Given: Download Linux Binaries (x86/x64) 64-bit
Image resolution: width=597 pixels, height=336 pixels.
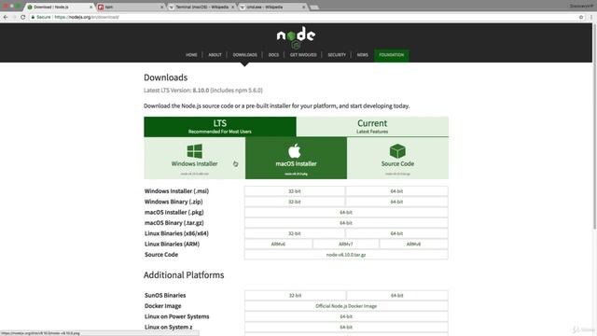Looking at the screenshot, I should click(396, 233).
